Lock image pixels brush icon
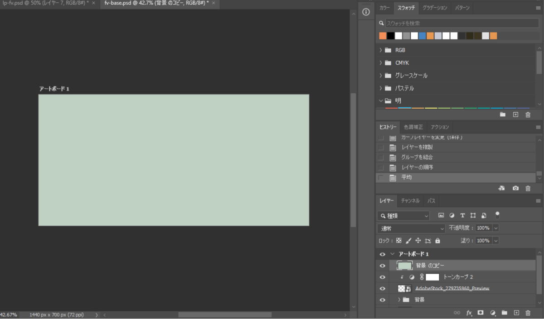The image size is (544, 319). [408, 241]
